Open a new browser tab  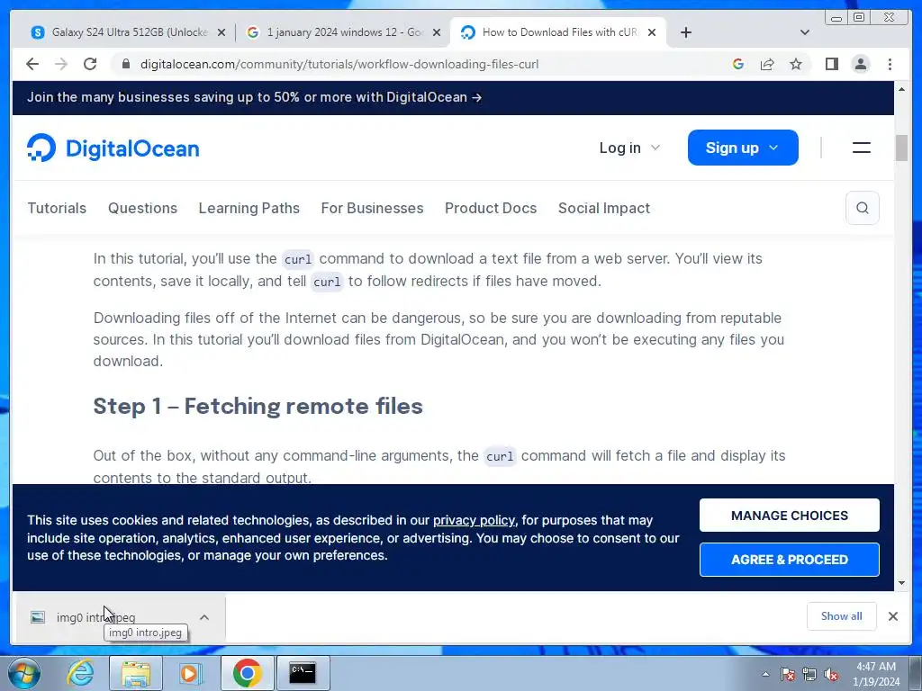pos(685,32)
